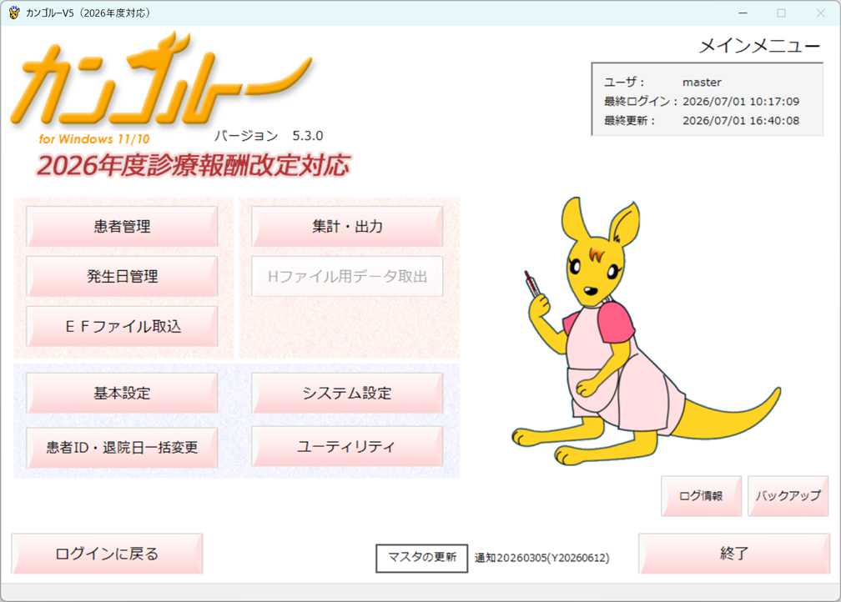Click メインメニュー heading
This screenshot has width=841, height=602.
759,46
